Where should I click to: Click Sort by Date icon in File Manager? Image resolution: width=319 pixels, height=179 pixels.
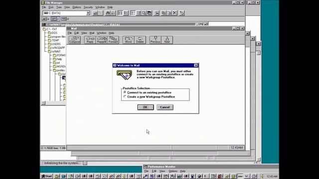click(x=149, y=13)
